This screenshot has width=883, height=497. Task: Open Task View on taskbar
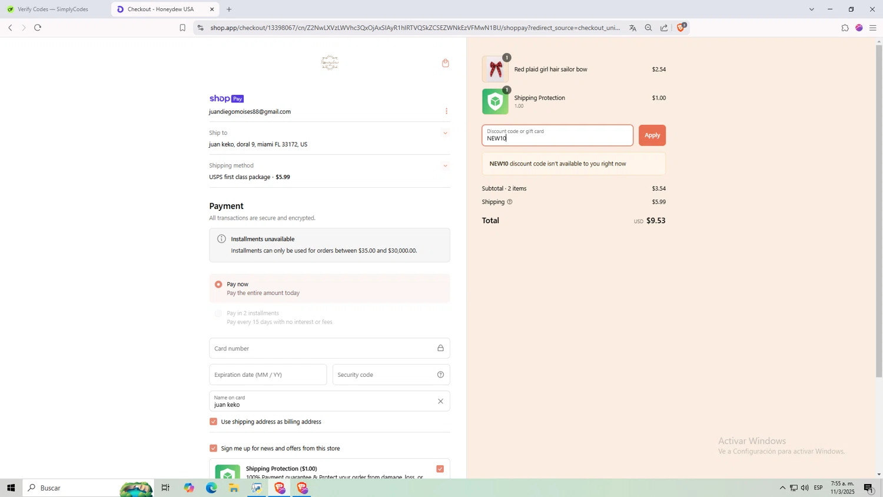tap(165, 488)
